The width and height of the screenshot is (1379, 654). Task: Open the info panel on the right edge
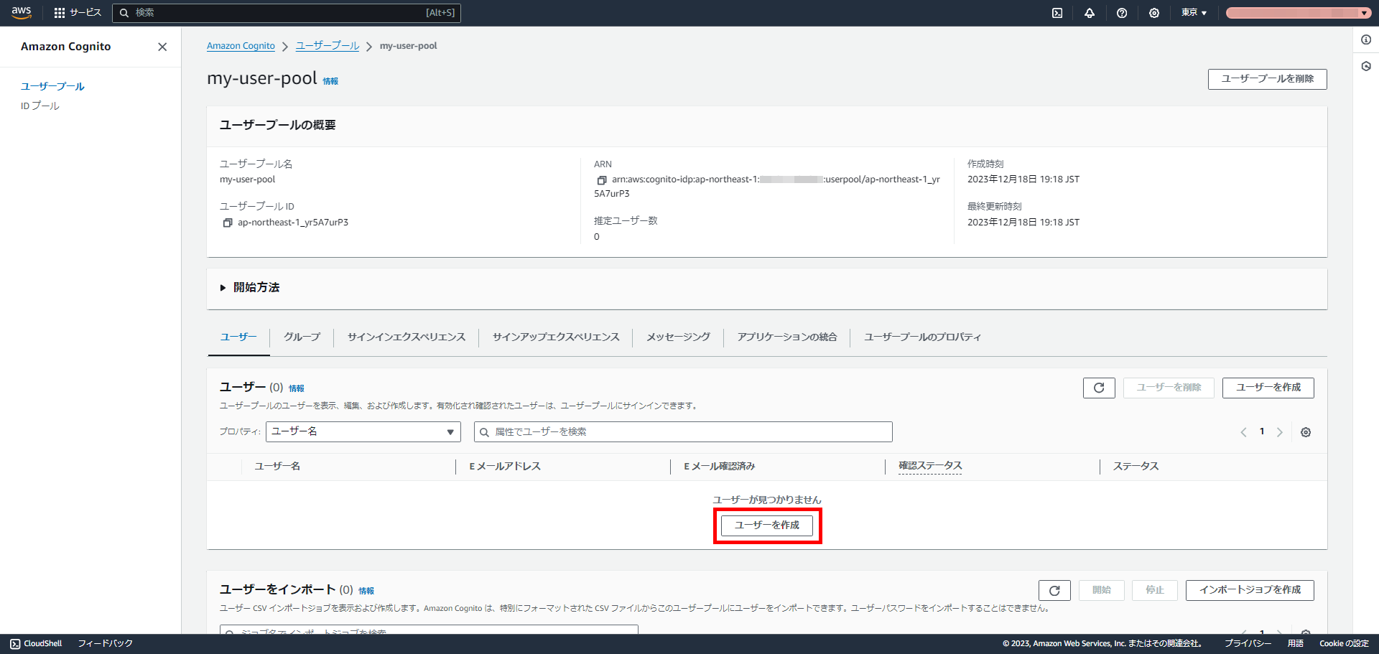click(1366, 40)
